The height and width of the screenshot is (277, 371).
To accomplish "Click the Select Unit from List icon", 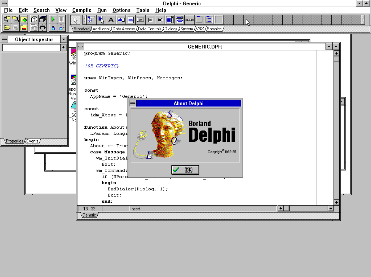I will pos(34,19).
